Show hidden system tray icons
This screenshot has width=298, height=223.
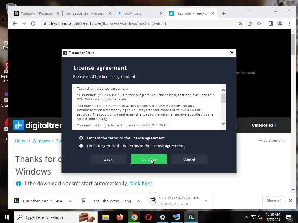(246, 217)
